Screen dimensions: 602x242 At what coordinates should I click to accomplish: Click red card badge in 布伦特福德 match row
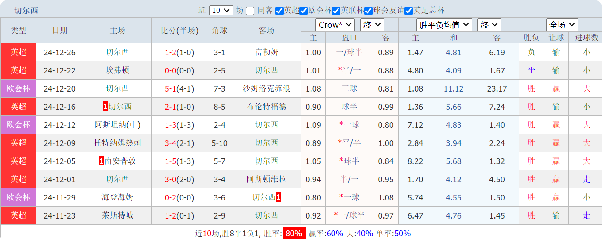[105, 107]
